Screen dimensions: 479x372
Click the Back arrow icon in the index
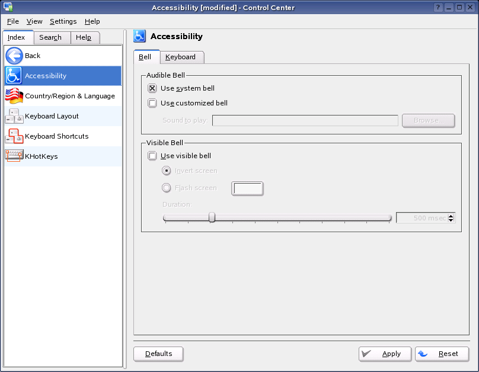click(x=14, y=56)
